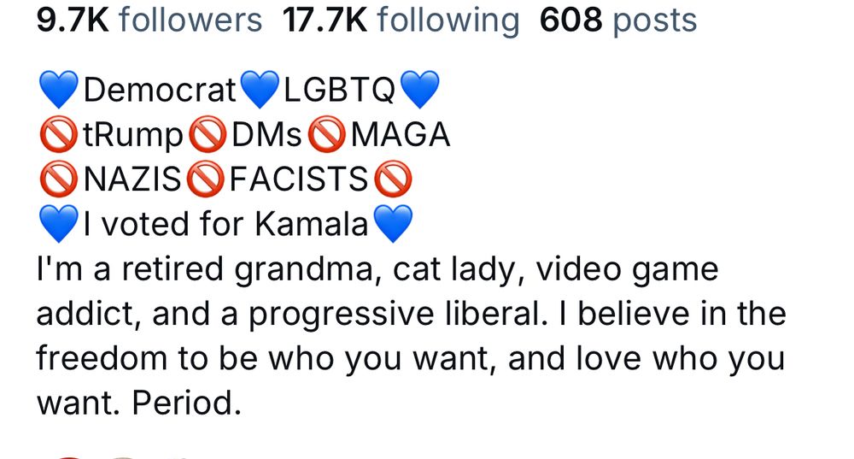This screenshot has width=854, height=459.
Task: Click the blue heart before I voted
Action: point(59,223)
